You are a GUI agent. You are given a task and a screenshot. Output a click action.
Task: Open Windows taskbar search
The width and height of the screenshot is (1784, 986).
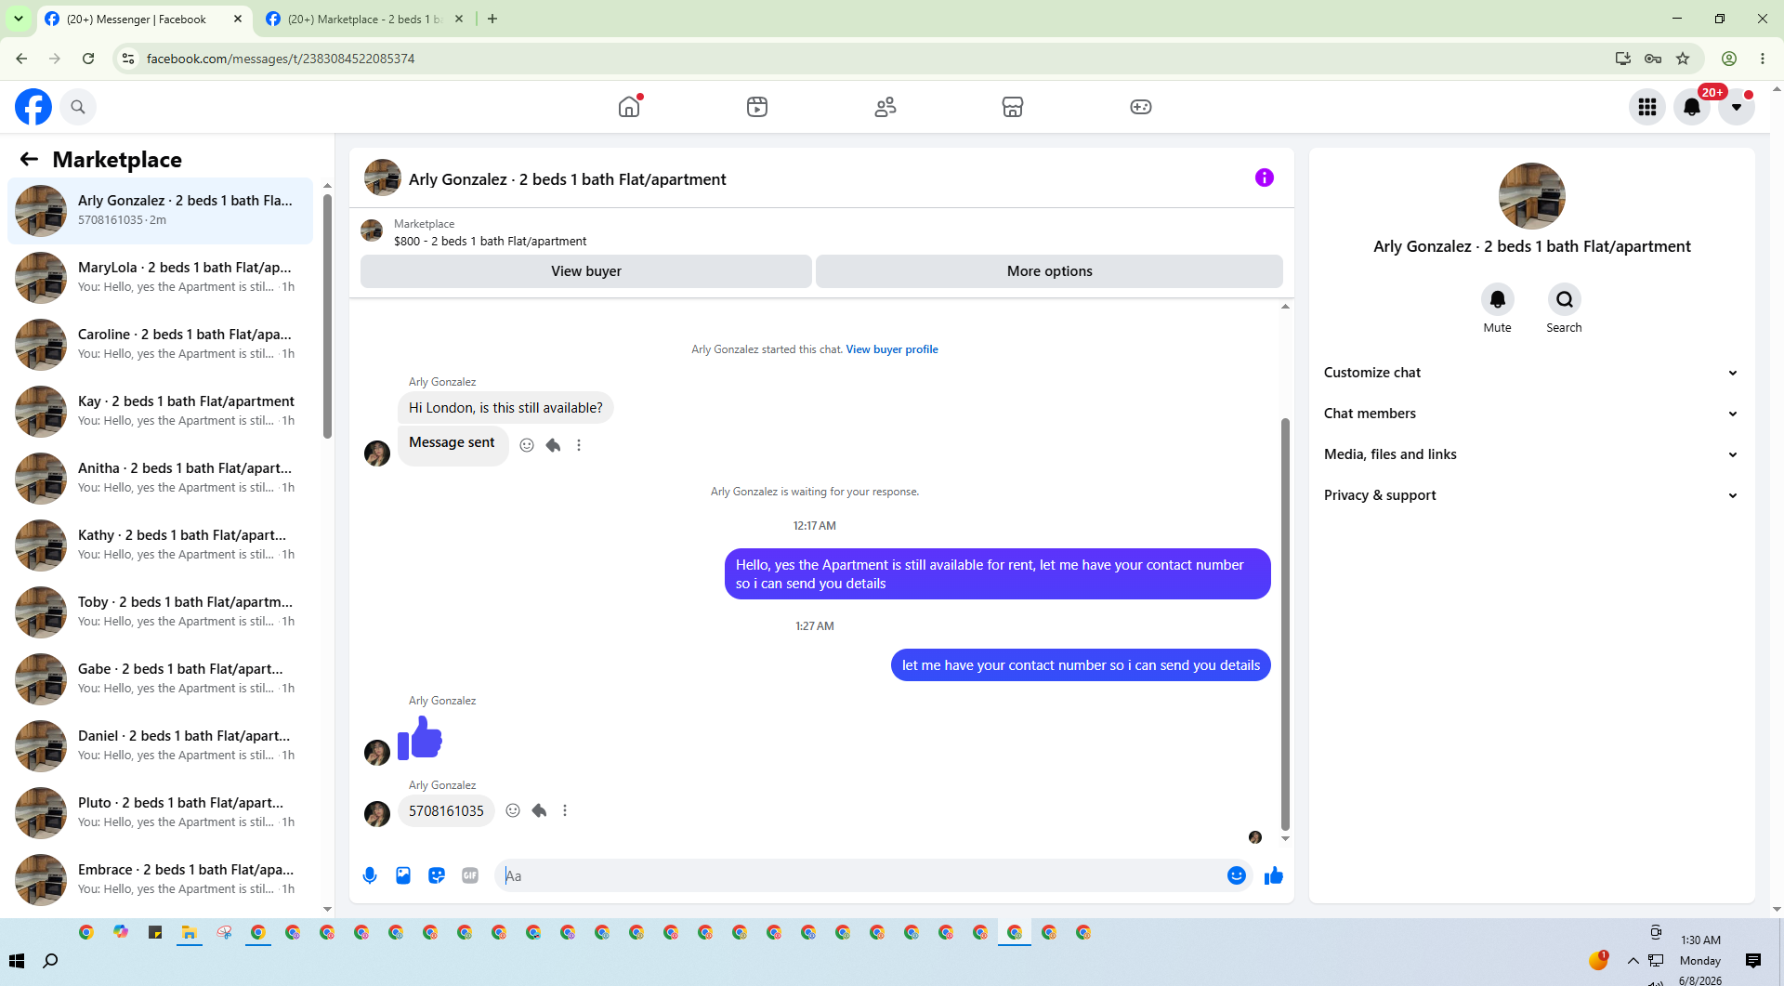[x=51, y=960]
